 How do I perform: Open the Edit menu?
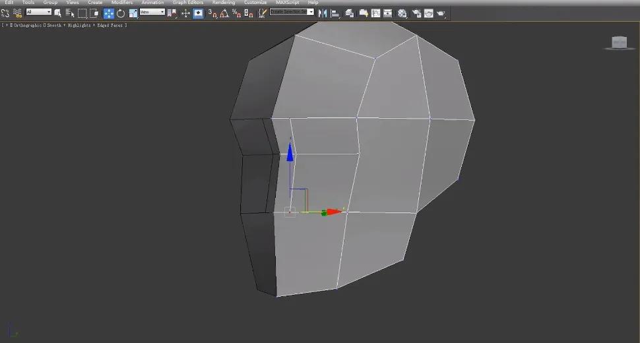click(x=9, y=3)
